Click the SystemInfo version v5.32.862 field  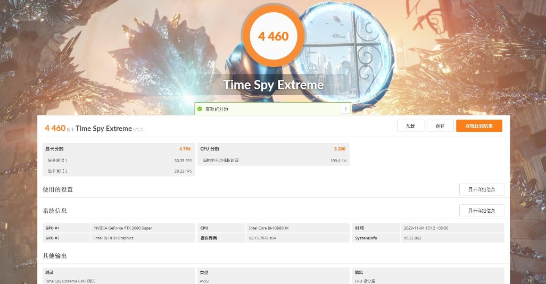[412, 238]
